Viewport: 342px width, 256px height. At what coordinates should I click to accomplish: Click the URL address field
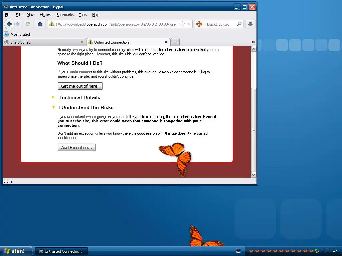117,24
